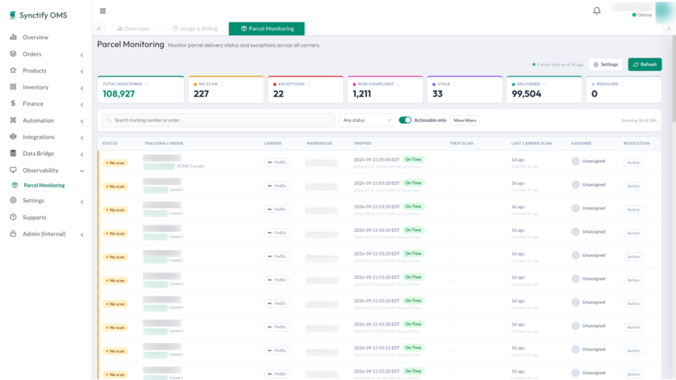Click the Automation command icon

pos(13,120)
